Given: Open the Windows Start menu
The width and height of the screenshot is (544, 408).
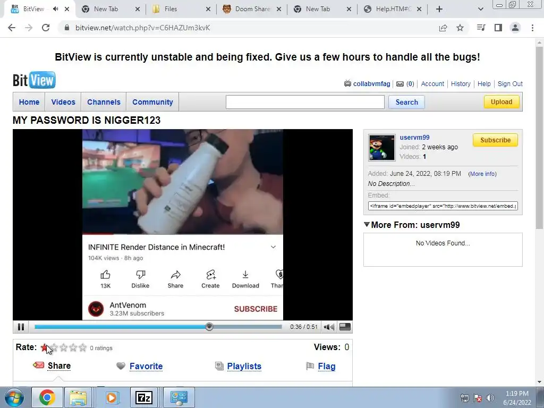Looking at the screenshot, I should point(14,397).
